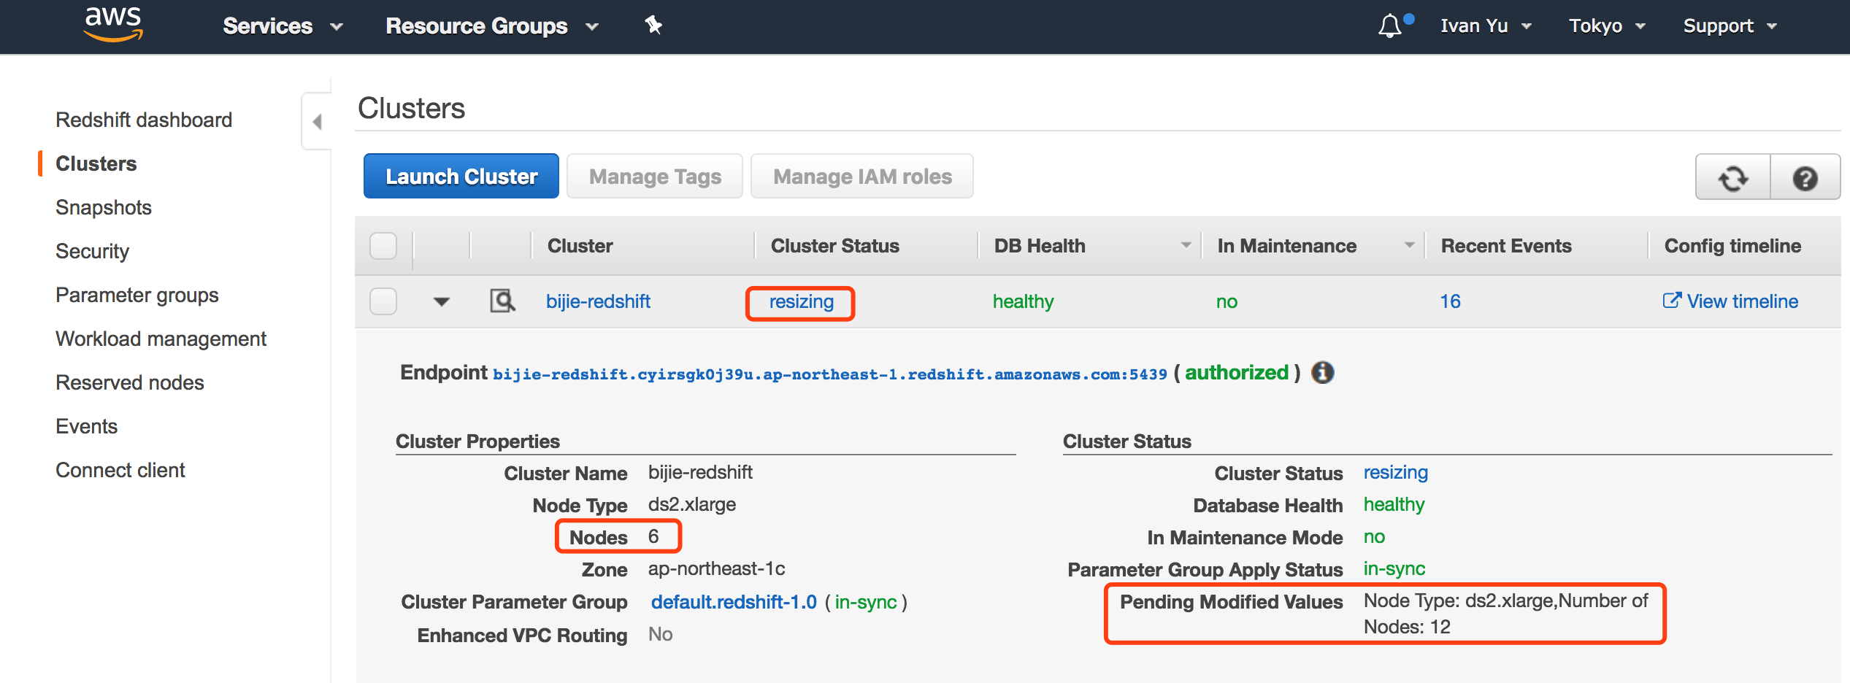The height and width of the screenshot is (683, 1850).
Task: Open the 16 recent events link
Action: click(1450, 301)
